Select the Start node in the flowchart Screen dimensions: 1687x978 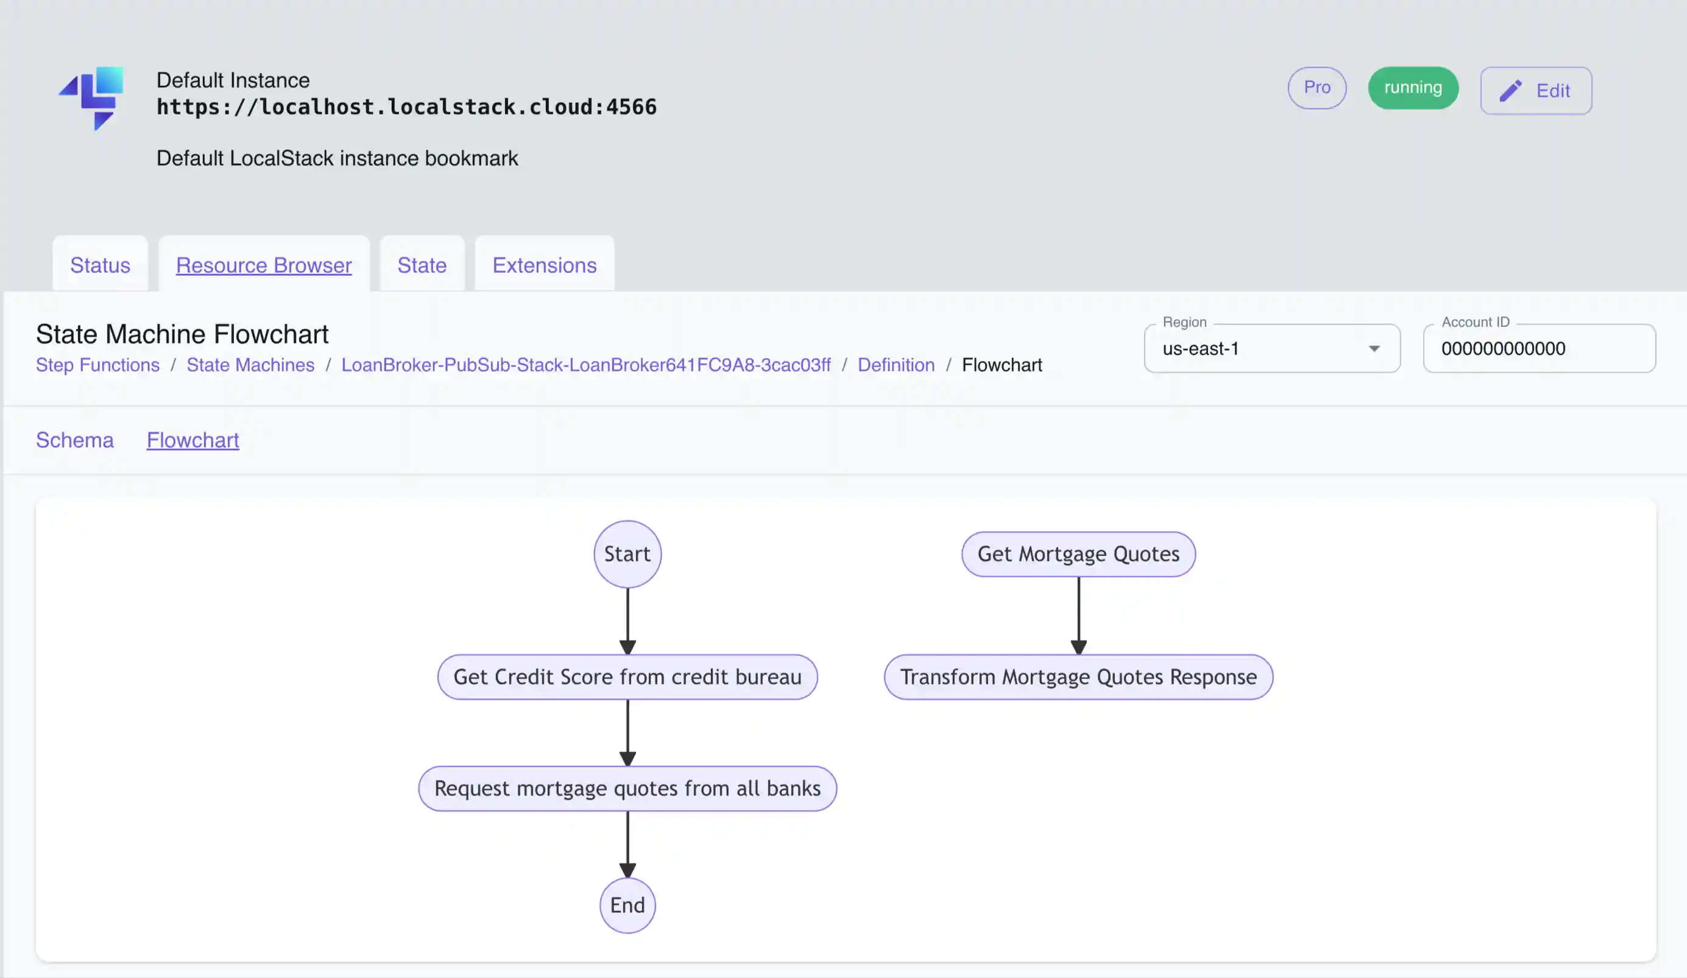point(626,553)
